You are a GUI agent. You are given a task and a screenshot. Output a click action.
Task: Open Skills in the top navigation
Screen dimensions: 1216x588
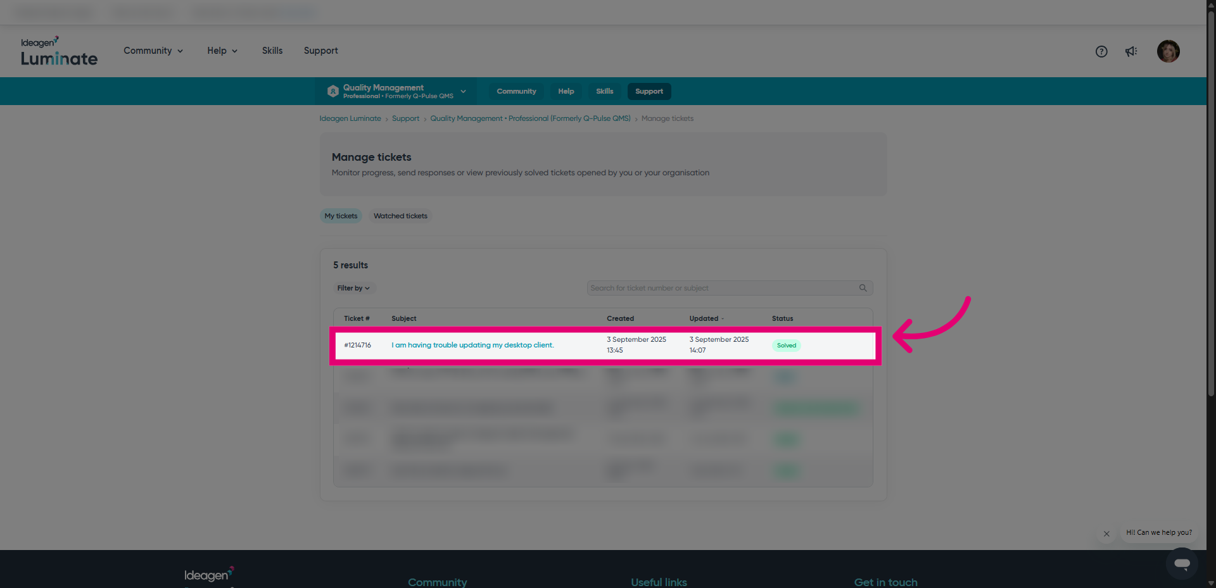pos(272,51)
